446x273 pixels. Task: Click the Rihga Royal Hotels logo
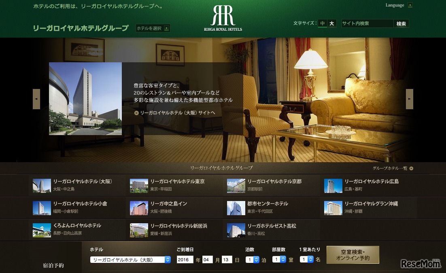pos(223,18)
